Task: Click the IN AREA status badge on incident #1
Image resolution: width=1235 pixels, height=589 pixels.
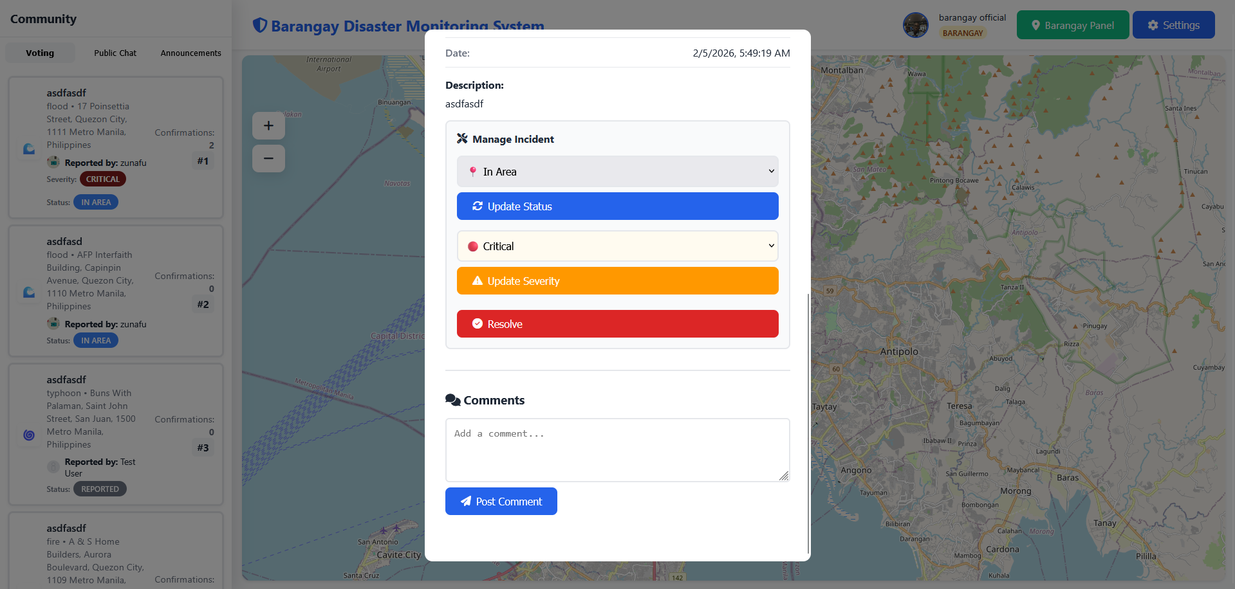Action: tap(96, 202)
